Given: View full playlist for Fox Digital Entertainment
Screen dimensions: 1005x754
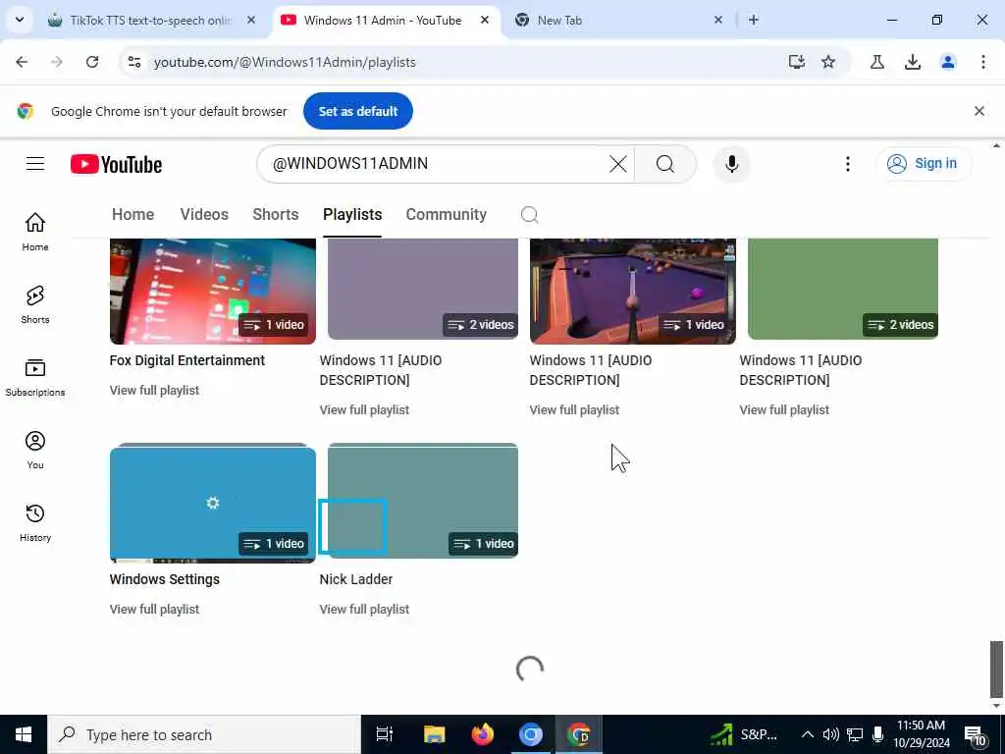Looking at the screenshot, I should click(x=154, y=390).
